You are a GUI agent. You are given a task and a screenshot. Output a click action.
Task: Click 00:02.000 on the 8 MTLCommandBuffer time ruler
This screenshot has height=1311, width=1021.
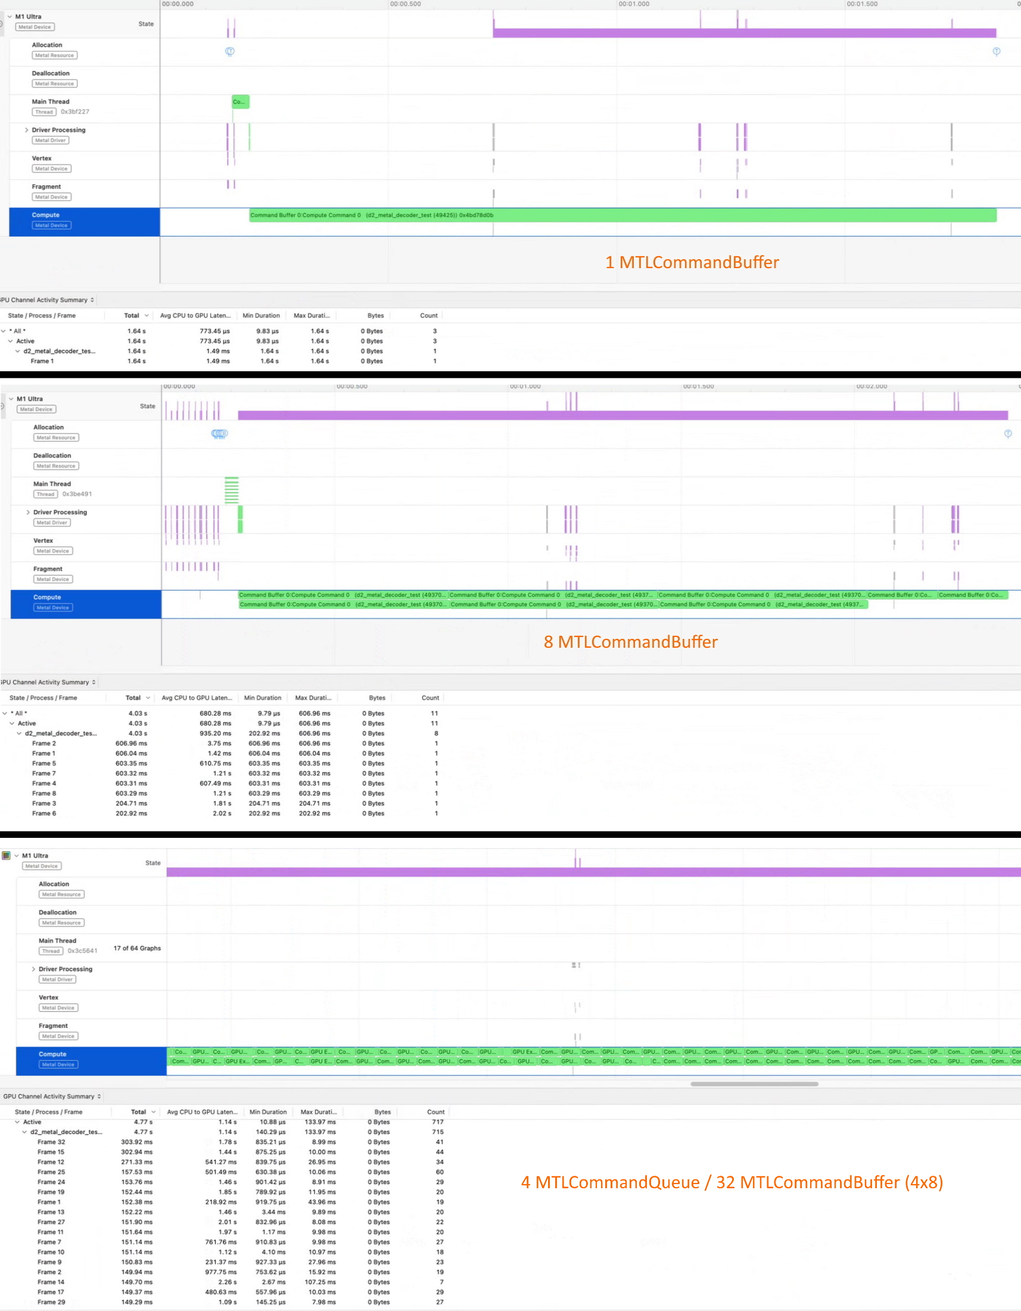point(871,386)
